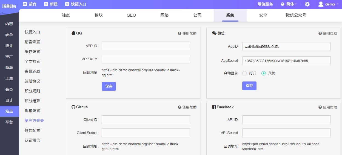This screenshot has height=155, width=342.
Task: Click the QQ penguin icon
Action: (x=73, y=33)
